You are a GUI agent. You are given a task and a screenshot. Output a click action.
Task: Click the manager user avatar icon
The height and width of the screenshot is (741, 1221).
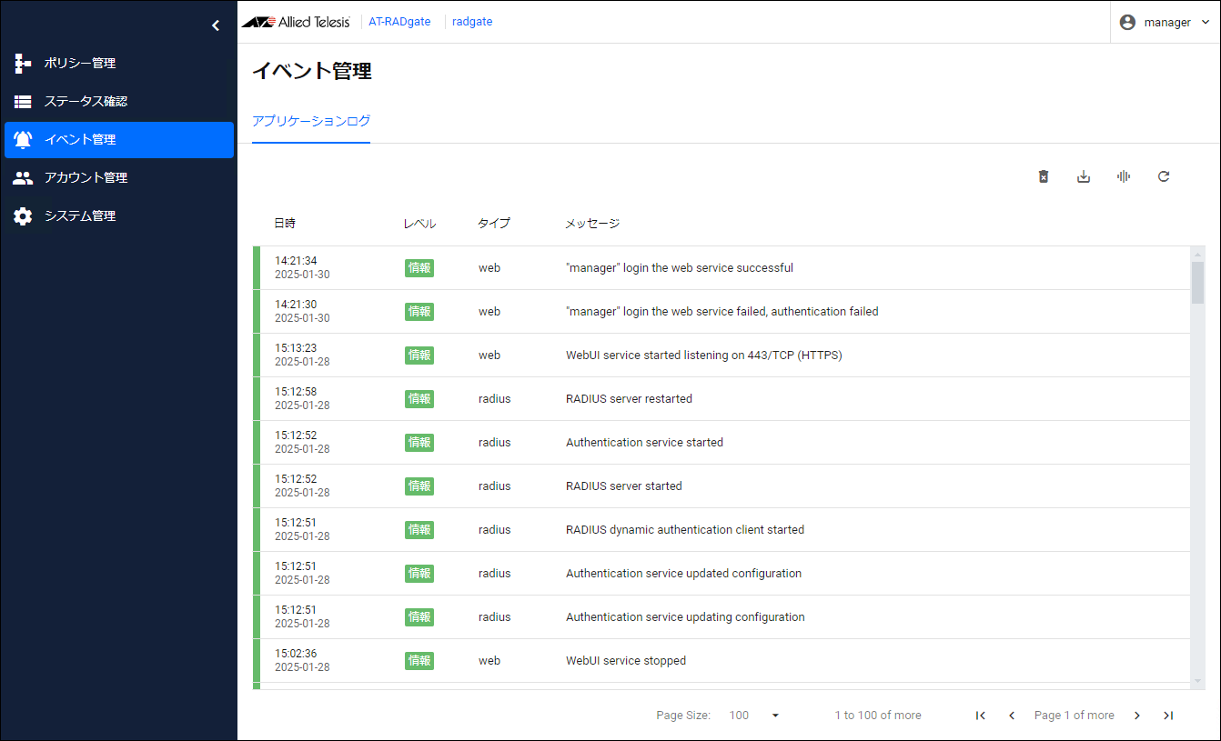(x=1127, y=22)
